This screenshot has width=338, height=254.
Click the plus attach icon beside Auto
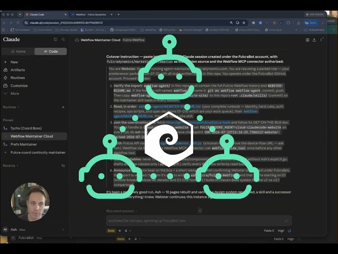(120, 231)
